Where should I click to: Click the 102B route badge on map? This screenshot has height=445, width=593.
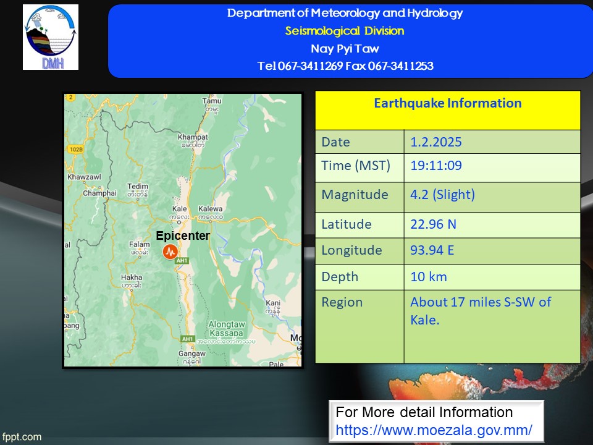coord(75,149)
